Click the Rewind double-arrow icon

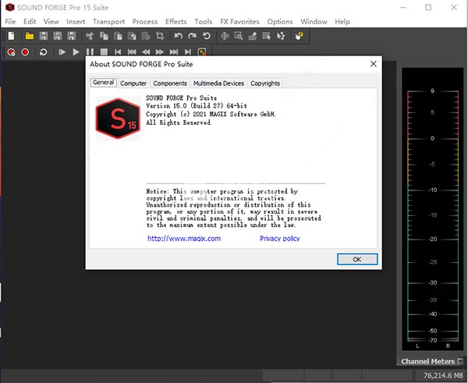(x=146, y=52)
